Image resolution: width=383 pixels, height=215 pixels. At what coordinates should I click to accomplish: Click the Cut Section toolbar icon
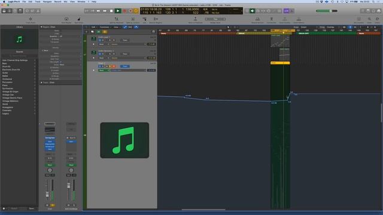271,20
